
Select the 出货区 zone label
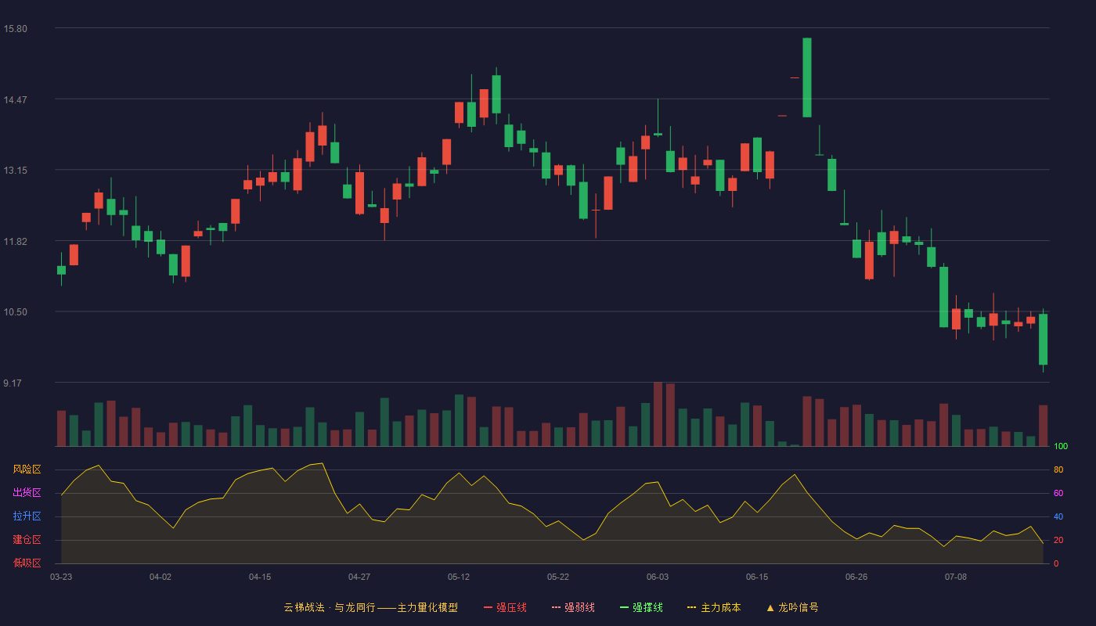pyautogui.click(x=27, y=493)
